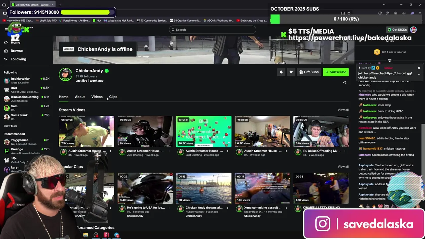
Task: Open the list all tabs chevron
Action: [x=384, y=5]
